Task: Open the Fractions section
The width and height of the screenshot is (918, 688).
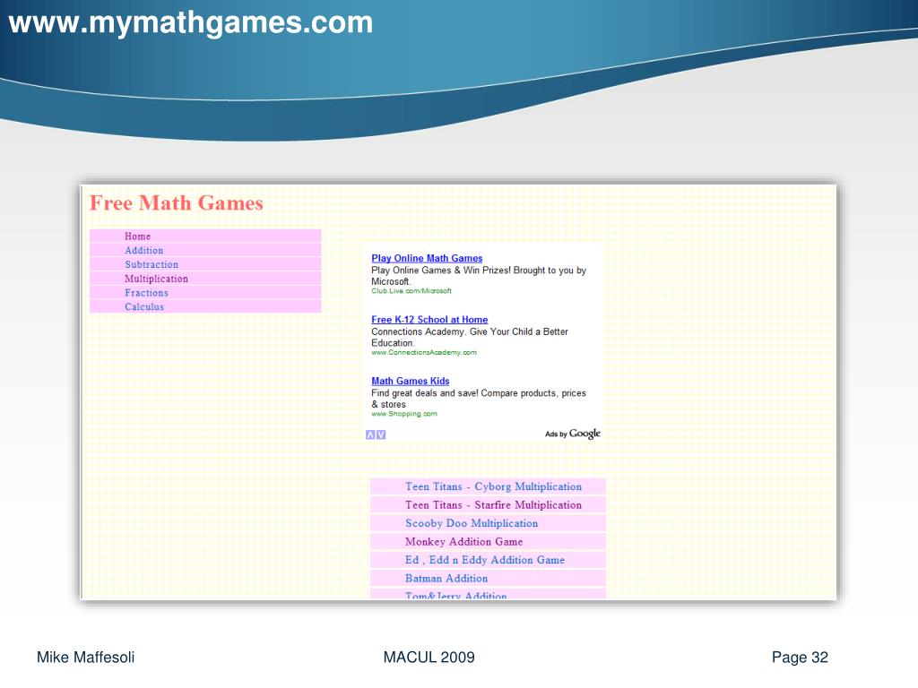Action: coord(146,293)
